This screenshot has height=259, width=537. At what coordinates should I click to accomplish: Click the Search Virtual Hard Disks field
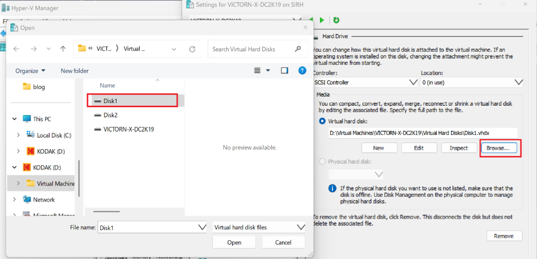[x=251, y=49]
